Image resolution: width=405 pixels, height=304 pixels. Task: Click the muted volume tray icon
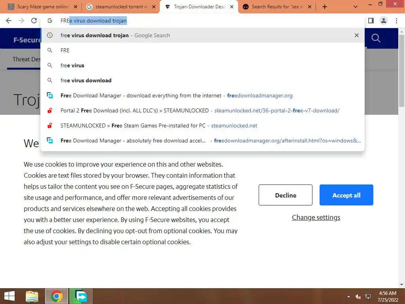point(358,296)
